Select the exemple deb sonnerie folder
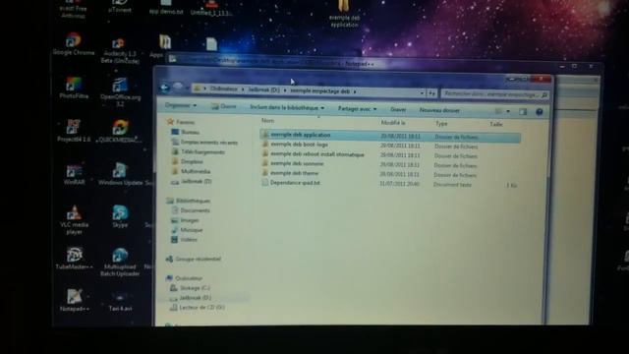629x354 pixels. [297, 164]
